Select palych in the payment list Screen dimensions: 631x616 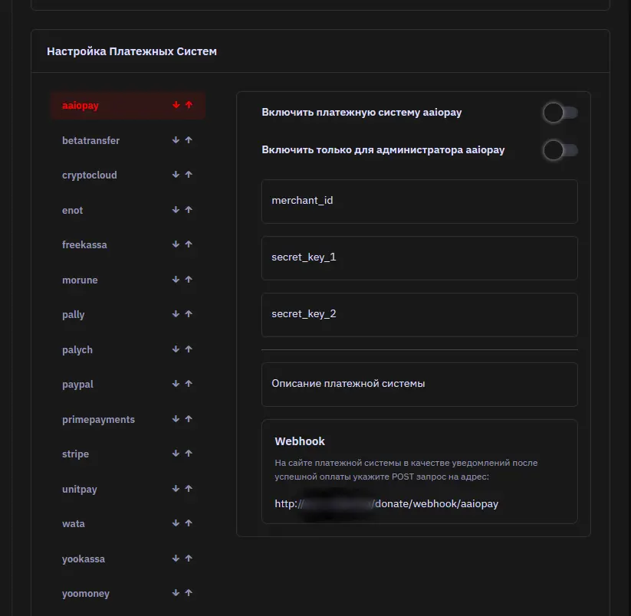point(77,349)
